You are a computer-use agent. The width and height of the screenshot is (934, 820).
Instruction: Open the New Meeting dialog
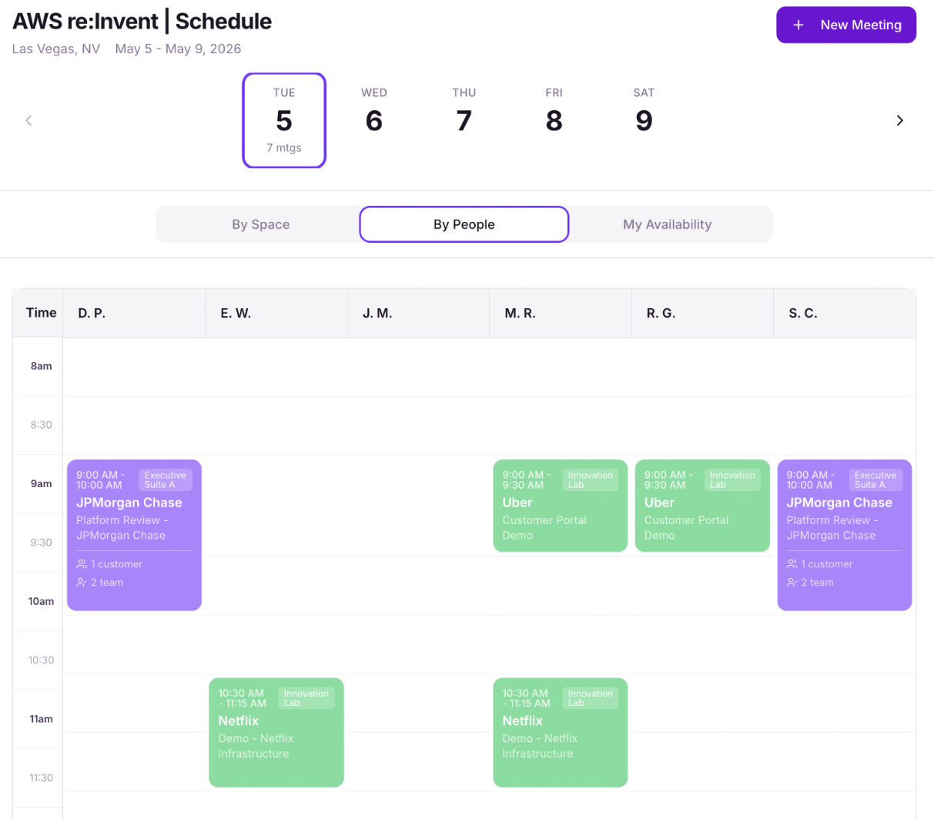click(845, 25)
